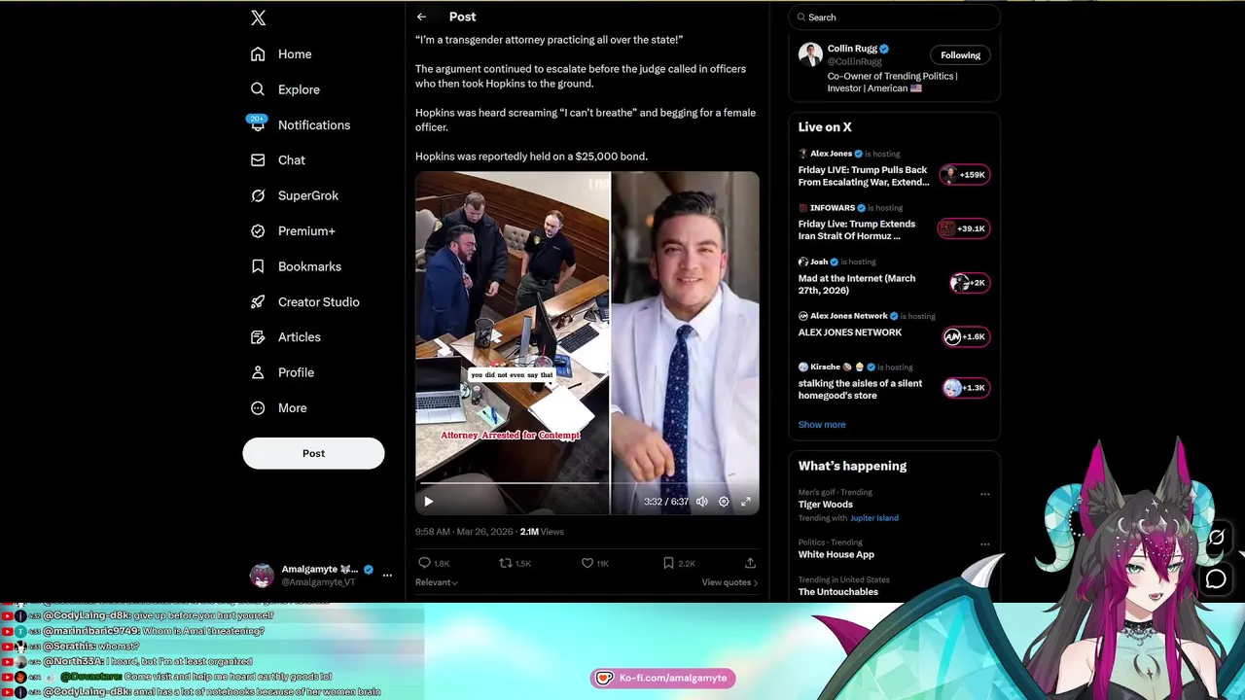Click the Explore magnifier icon
This screenshot has height=700, width=1245.
(x=258, y=89)
